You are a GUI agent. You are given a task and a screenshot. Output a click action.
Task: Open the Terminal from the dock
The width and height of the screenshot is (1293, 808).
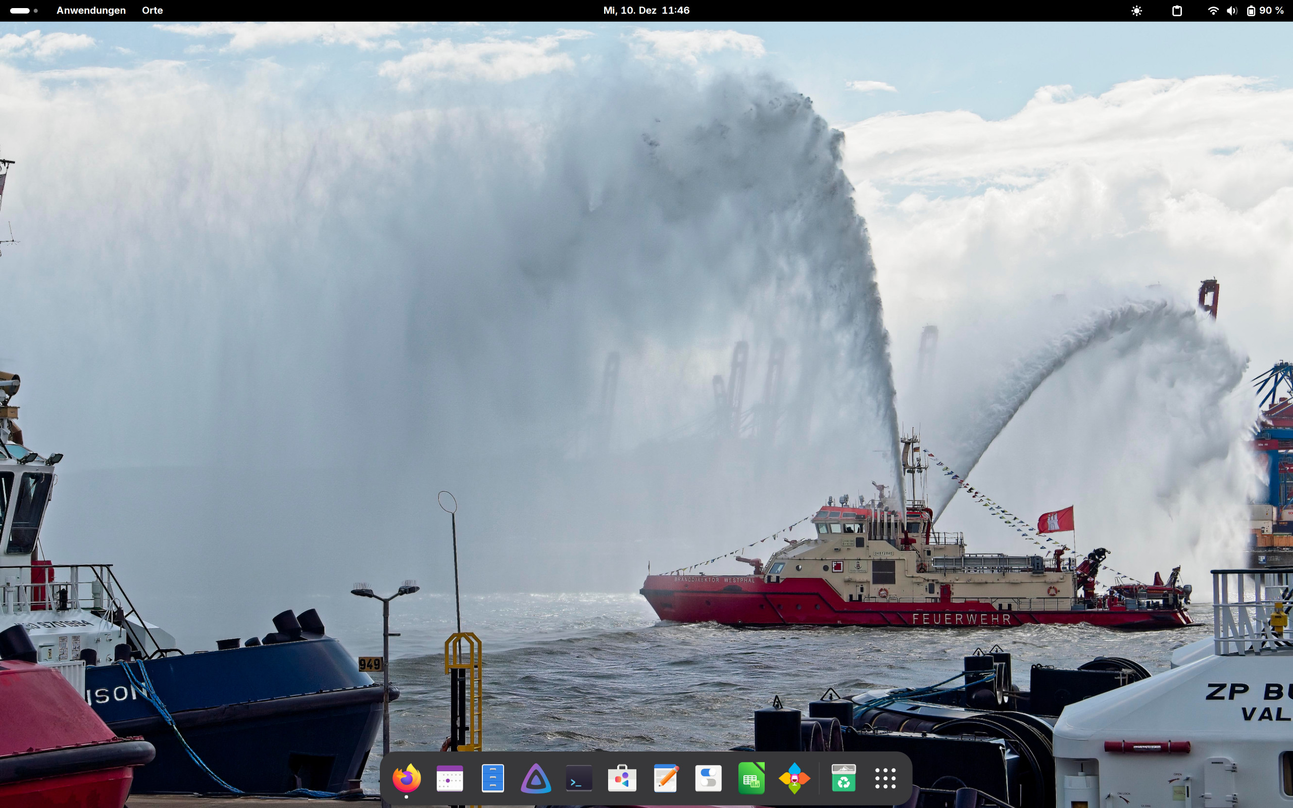579,779
